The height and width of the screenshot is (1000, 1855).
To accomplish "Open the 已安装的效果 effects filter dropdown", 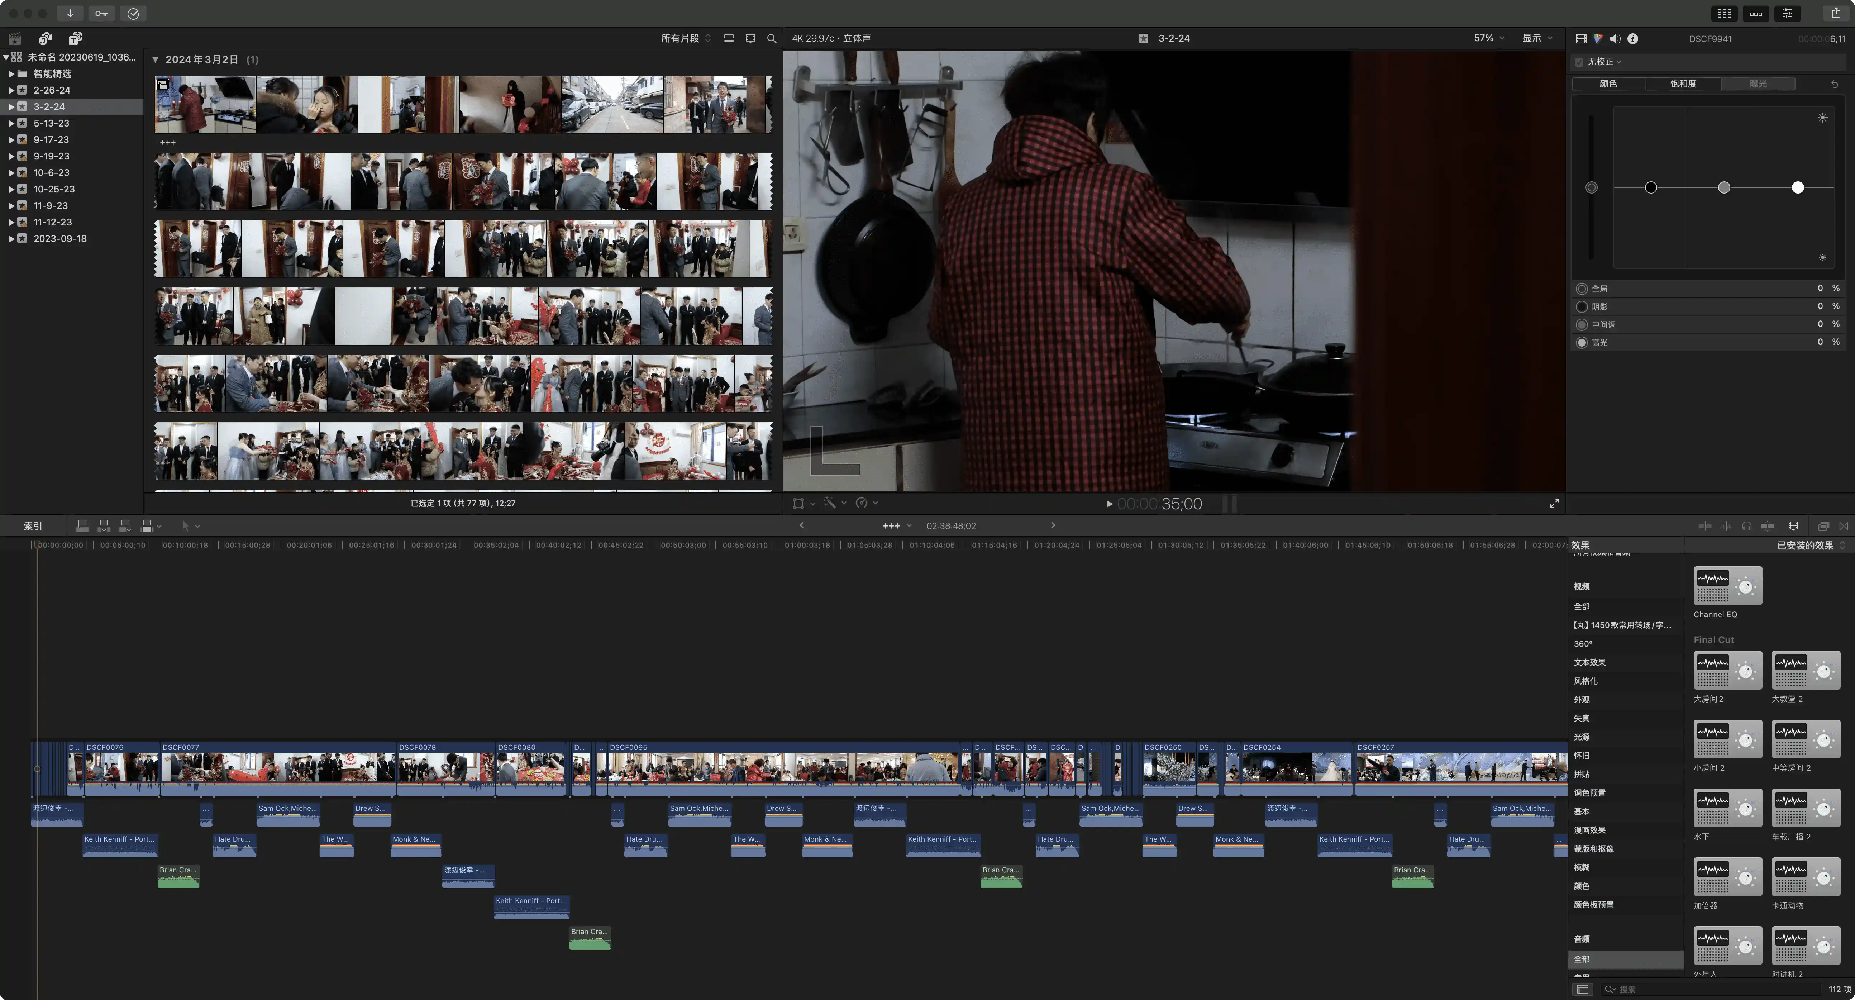I will pyautogui.click(x=1810, y=546).
